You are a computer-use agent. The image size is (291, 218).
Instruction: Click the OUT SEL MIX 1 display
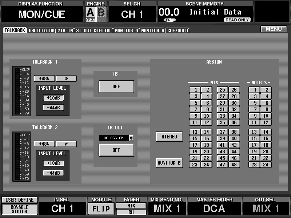point(266,208)
